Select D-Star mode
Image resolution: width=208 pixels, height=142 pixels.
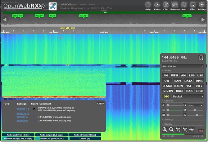pos(167,86)
